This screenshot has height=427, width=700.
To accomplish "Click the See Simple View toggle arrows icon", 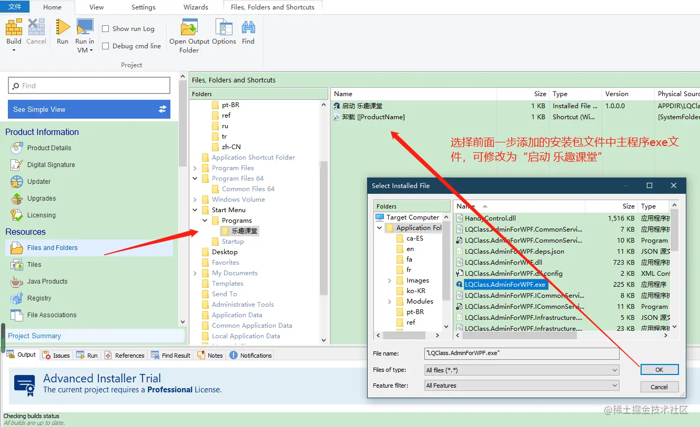I will tap(163, 109).
